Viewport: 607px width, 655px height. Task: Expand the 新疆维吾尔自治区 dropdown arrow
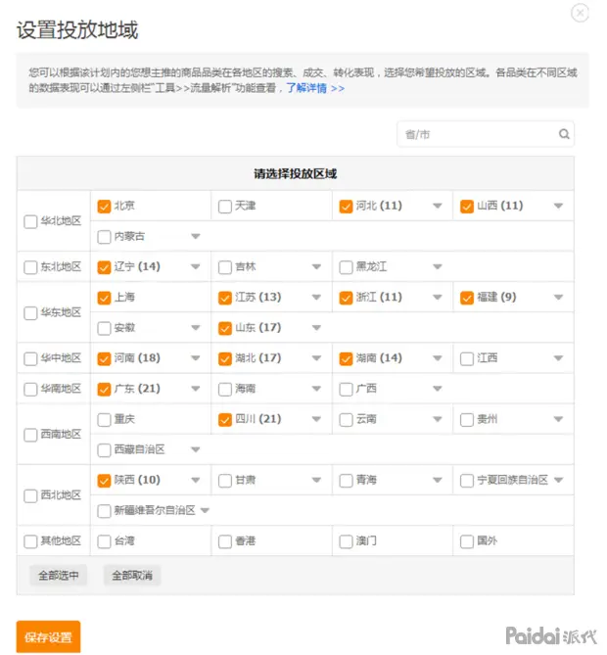(205, 510)
